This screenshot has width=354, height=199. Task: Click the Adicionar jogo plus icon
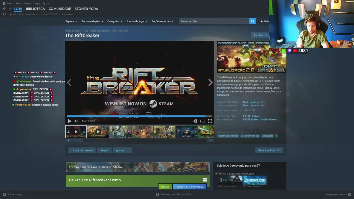point(4,194)
